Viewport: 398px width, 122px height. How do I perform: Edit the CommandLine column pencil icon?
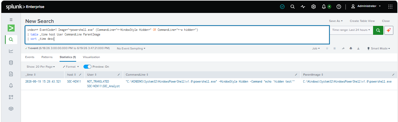tap(296, 75)
